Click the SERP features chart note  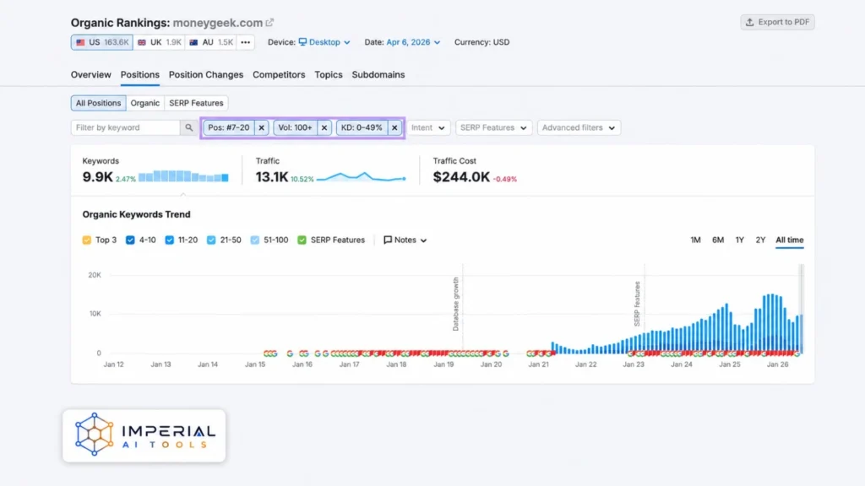click(637, 304)
